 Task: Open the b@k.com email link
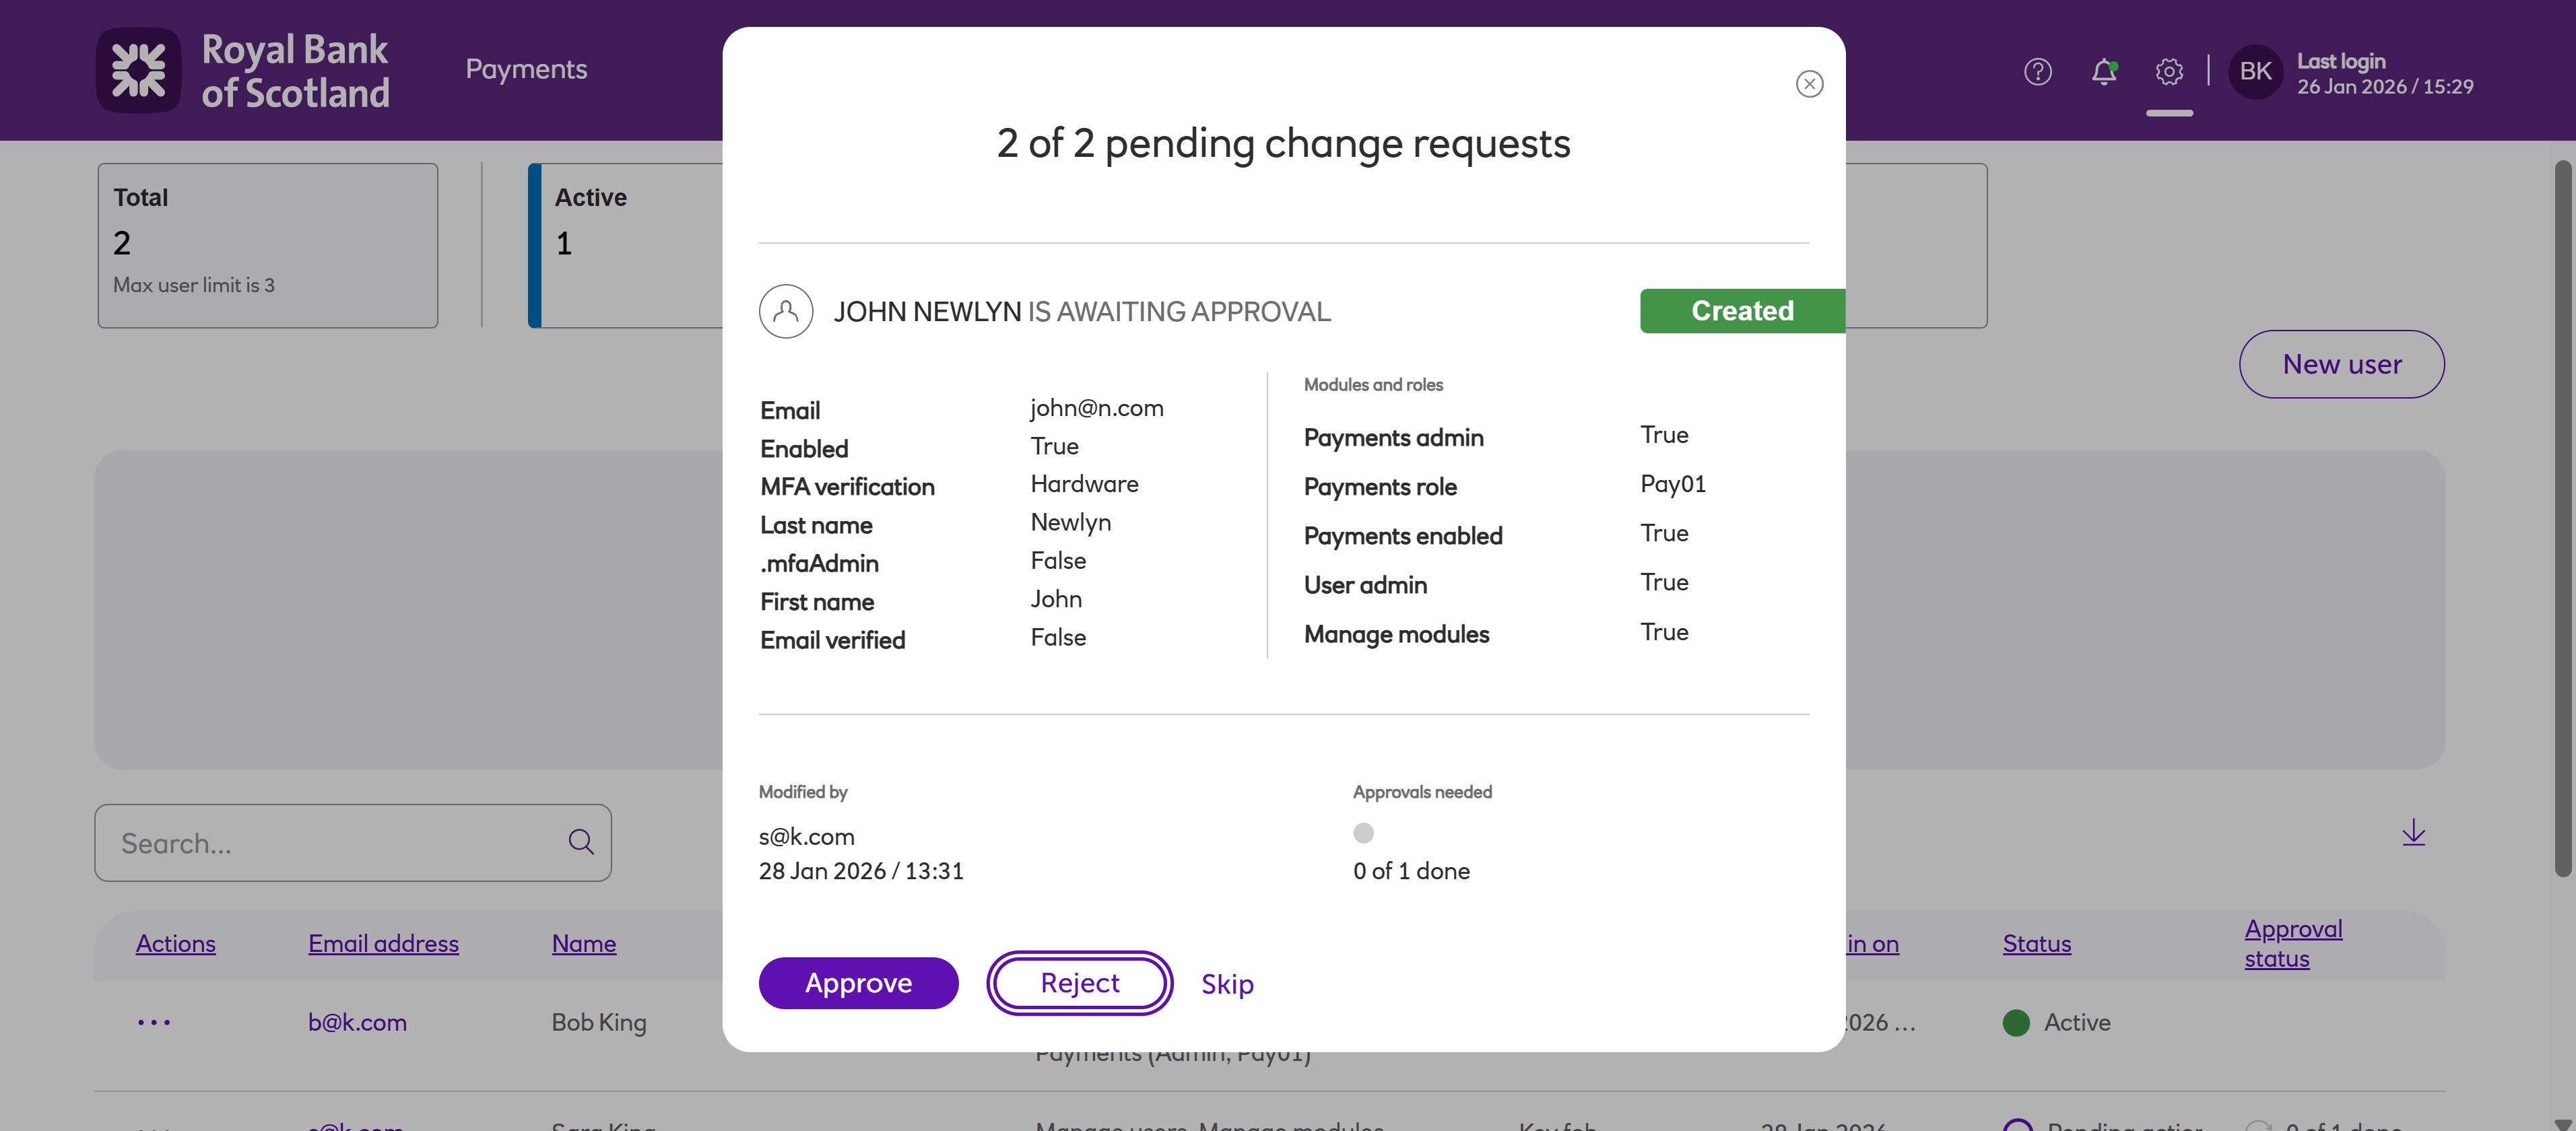[357, 1022]
